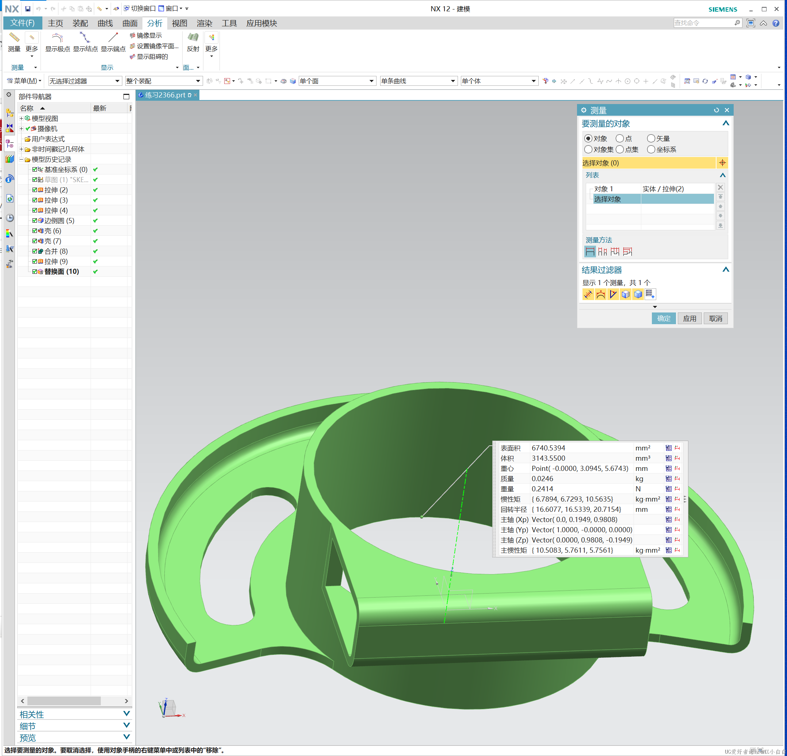Switch to the 视图 ribbon tab
Image resolution: width=787 pixels, height=756 pixels.
coord(179,23)
